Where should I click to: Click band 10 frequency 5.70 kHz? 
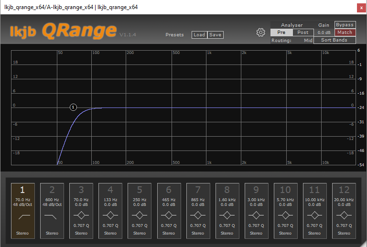point(285,200)
